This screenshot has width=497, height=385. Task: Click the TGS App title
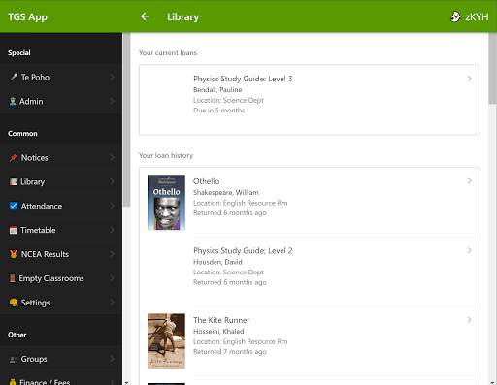27,16
